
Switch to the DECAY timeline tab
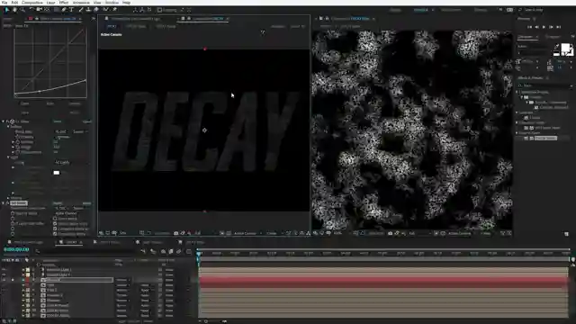point(71,242)
